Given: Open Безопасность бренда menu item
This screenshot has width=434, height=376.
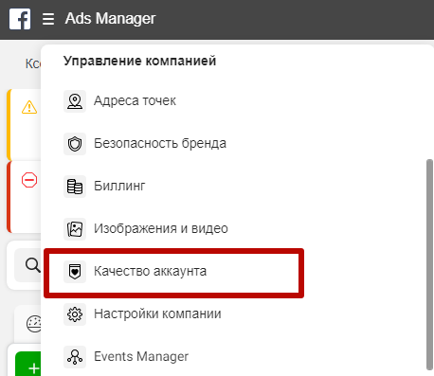Looking at the screenshot, I should [x=160, y=144].
